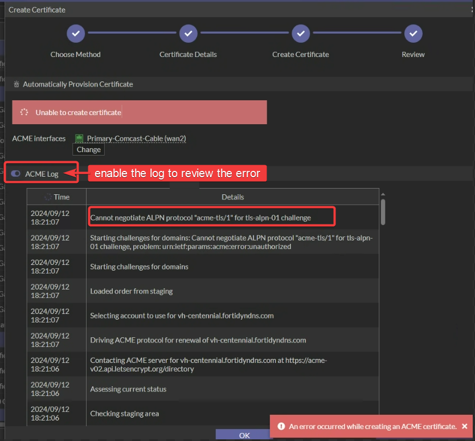Viewport: 475px width, 441px height.
Task: Select 'Checking staging area' log row
Action: pyautogui.click(x=203, y=414)
